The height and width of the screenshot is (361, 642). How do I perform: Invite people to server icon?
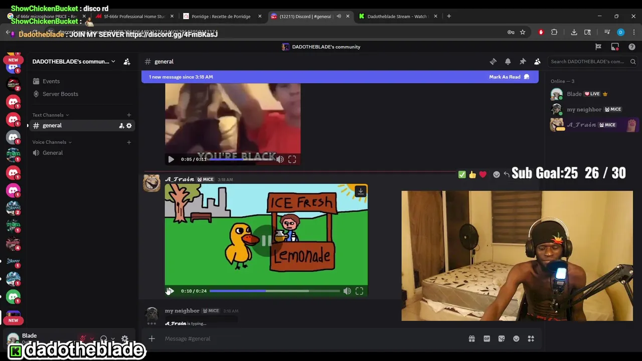tap(127, 61)
